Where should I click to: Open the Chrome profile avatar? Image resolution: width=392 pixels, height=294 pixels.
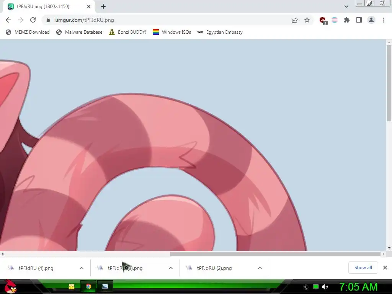click(371, 20)
